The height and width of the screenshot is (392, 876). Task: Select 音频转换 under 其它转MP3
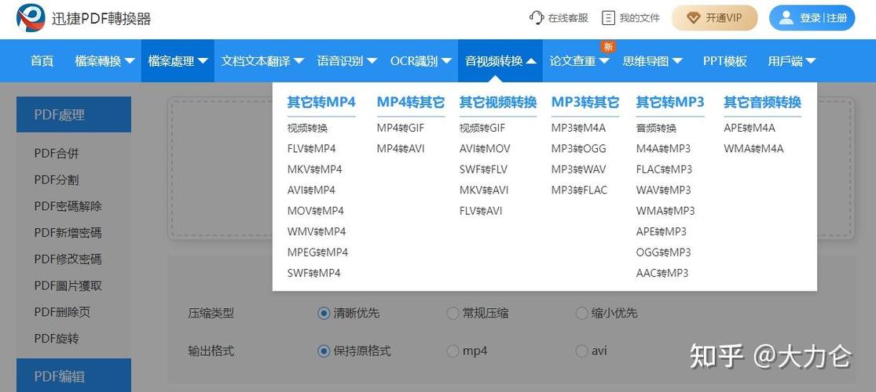[x=657, y=129]
